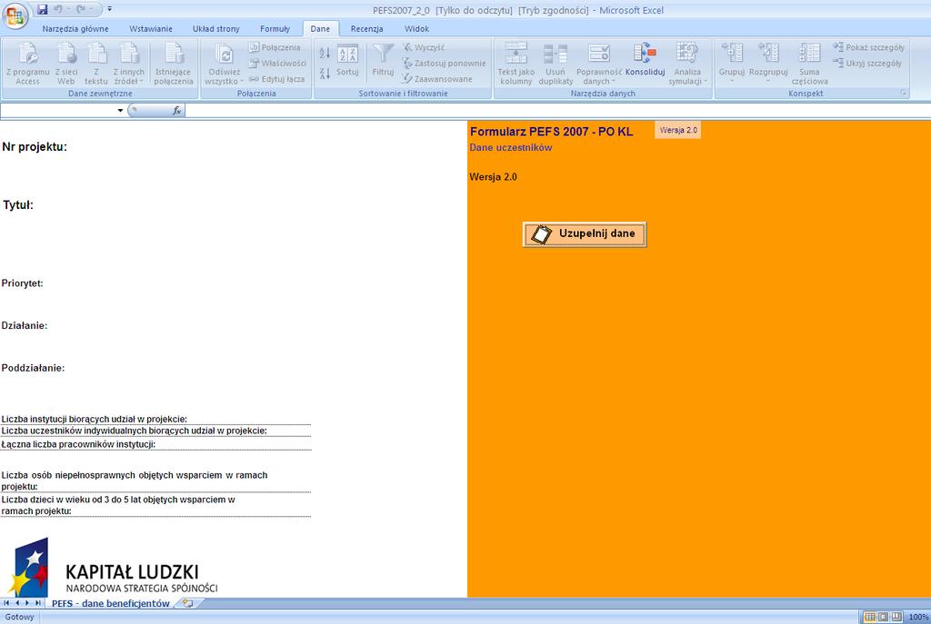The image size is (931, 624).
Task: Click Pokaż szczegóły in Konspekt group
Action: pyautogui.click(x=868, y=47)
